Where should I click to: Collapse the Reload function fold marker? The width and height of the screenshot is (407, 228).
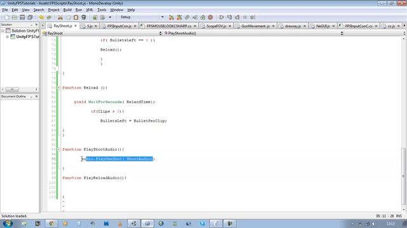coord(59,88)
